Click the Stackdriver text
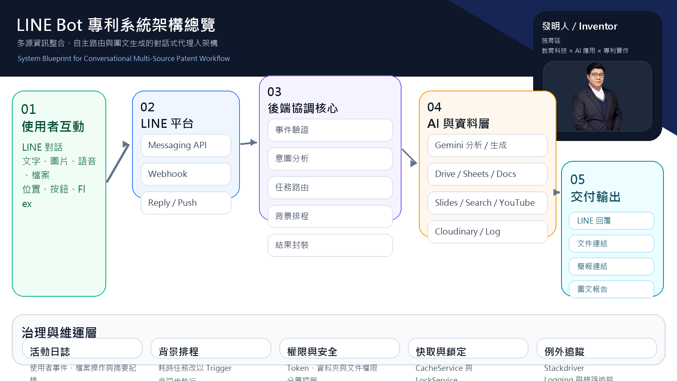This screenshot has width=677, height=381. tap(564, 368)
